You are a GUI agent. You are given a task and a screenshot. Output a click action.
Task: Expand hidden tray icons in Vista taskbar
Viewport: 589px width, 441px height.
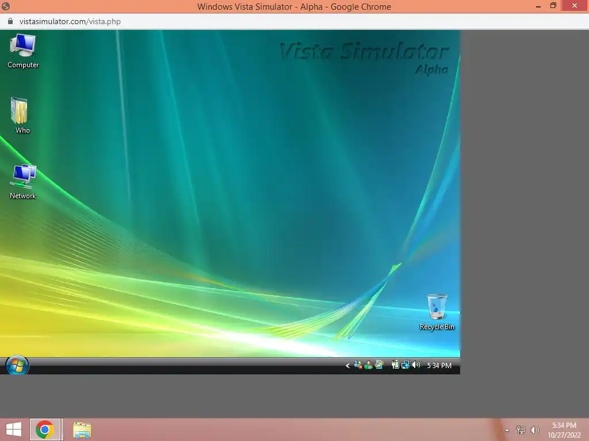[x=347, y=365]
